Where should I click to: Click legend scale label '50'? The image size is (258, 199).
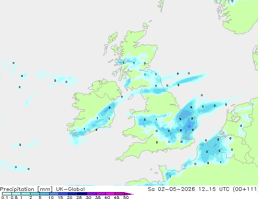[126, 197]
